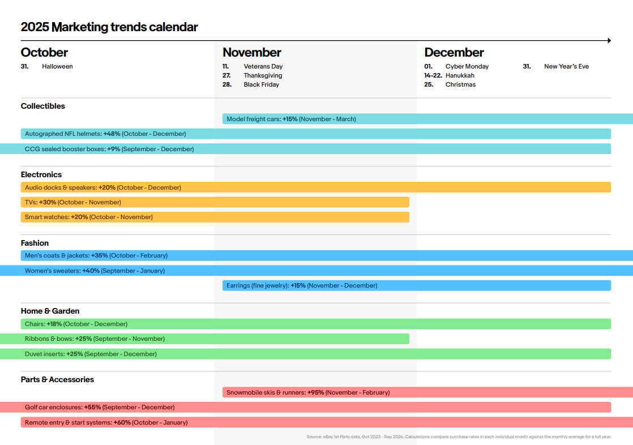Click the Chairs +18% bar
The height and width of the screenshot is (445, 633).
point(316,324)
